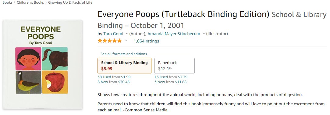Expand the chevron beside Amanda Mayer Stinchecum
The image size is (330, 115).
[x=204, y=33]
